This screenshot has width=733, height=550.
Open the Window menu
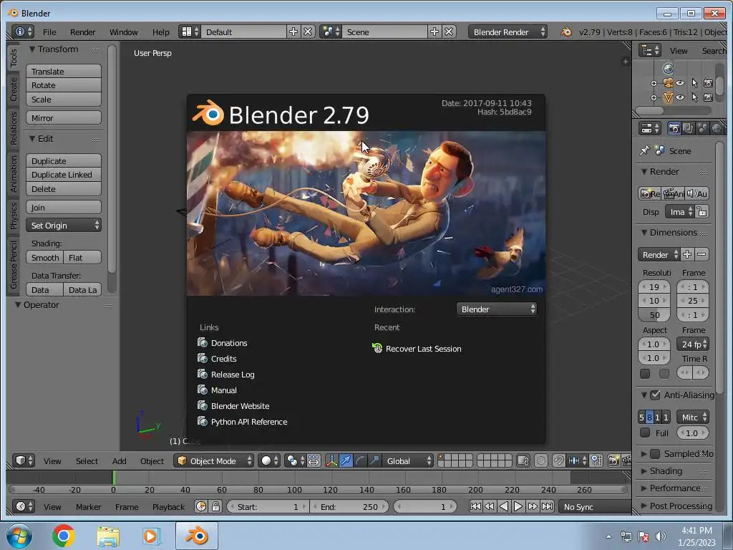coord(123,32)
